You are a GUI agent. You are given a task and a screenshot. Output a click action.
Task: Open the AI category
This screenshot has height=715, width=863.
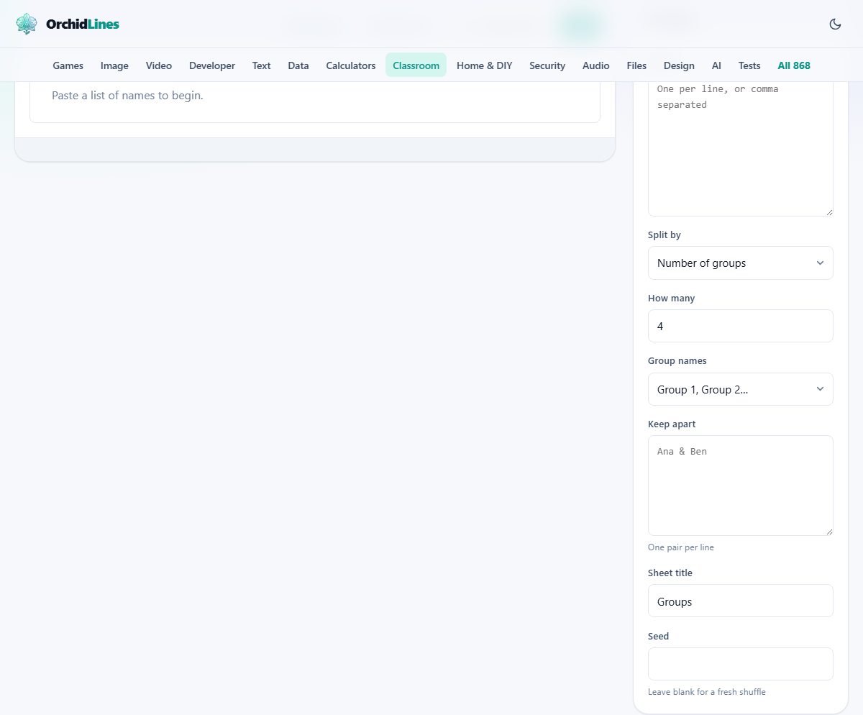coord(716,65)
